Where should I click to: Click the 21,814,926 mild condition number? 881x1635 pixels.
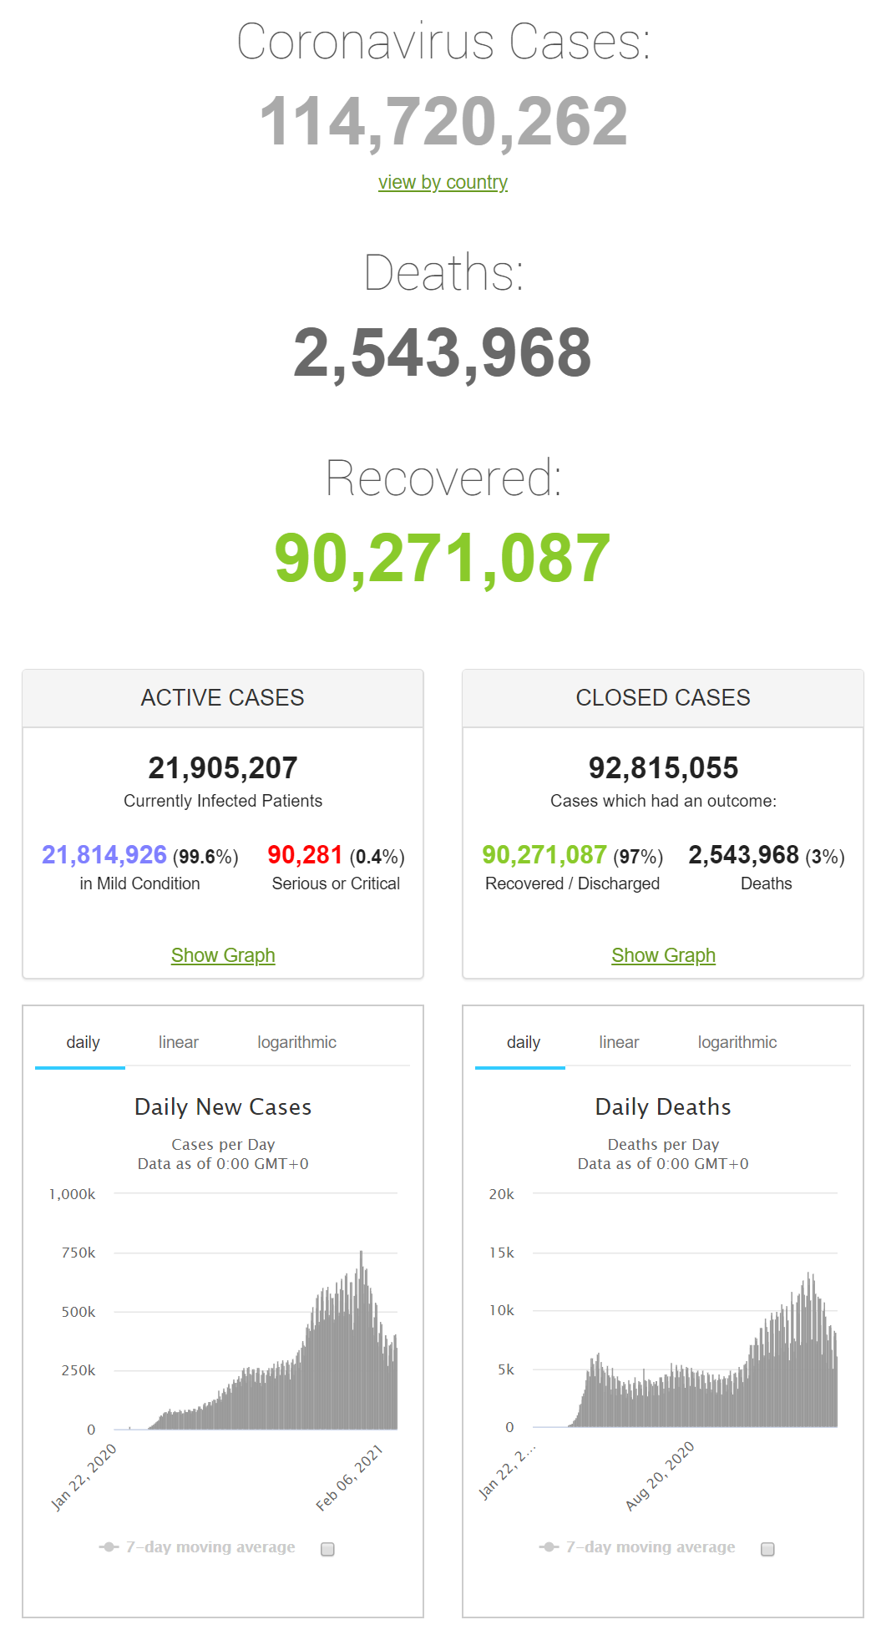coord(104,855)
